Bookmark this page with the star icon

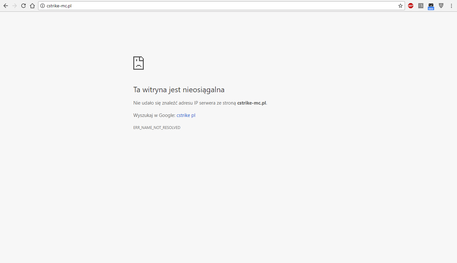401,6
